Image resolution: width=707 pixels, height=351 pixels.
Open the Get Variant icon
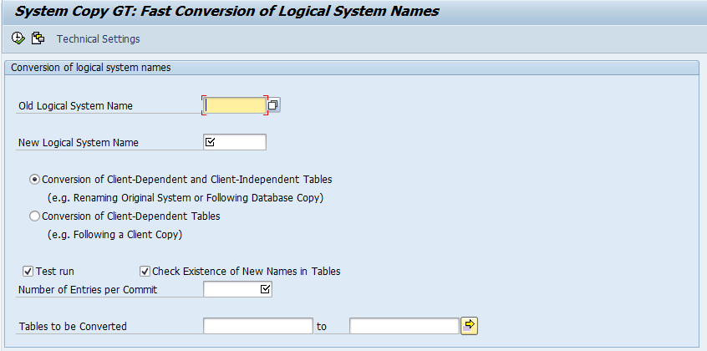pos(38,38)
